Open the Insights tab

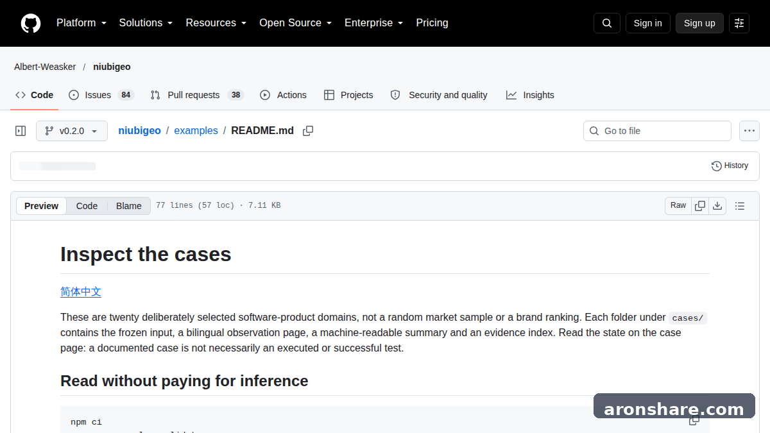[x=530, y=95]
